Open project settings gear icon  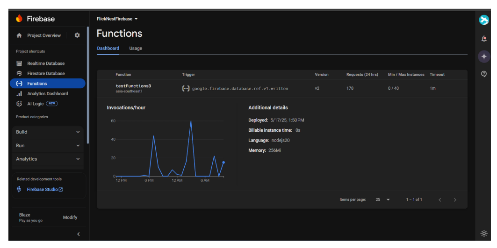[x=77, y=35]
